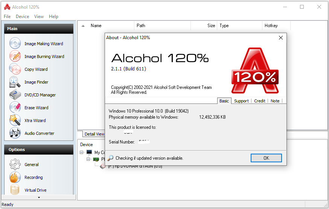Open the View menu
This screenshot has height=209, width=329.
point(39,17)
